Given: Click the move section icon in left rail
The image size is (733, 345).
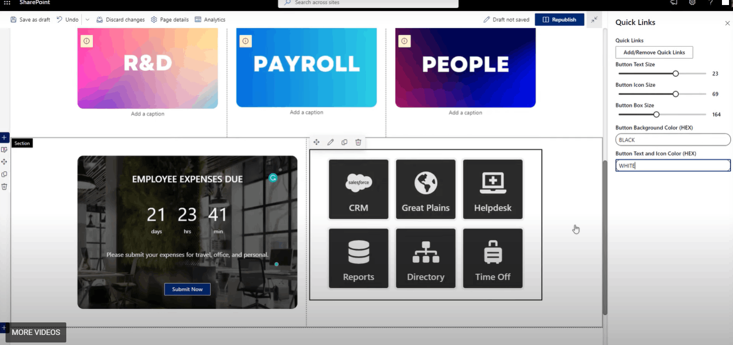Looking at the screenshot, I should coord(4,162).
